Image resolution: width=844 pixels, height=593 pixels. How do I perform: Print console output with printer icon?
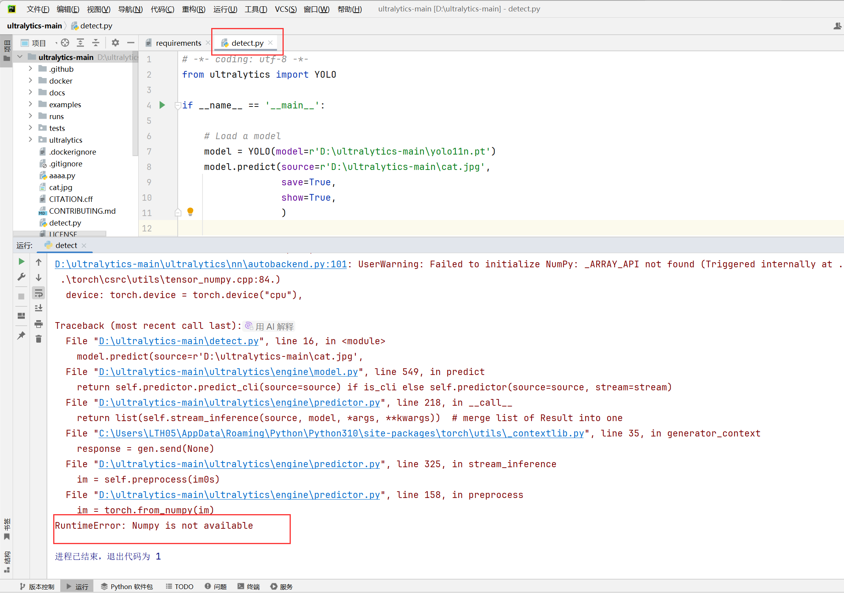38,324
